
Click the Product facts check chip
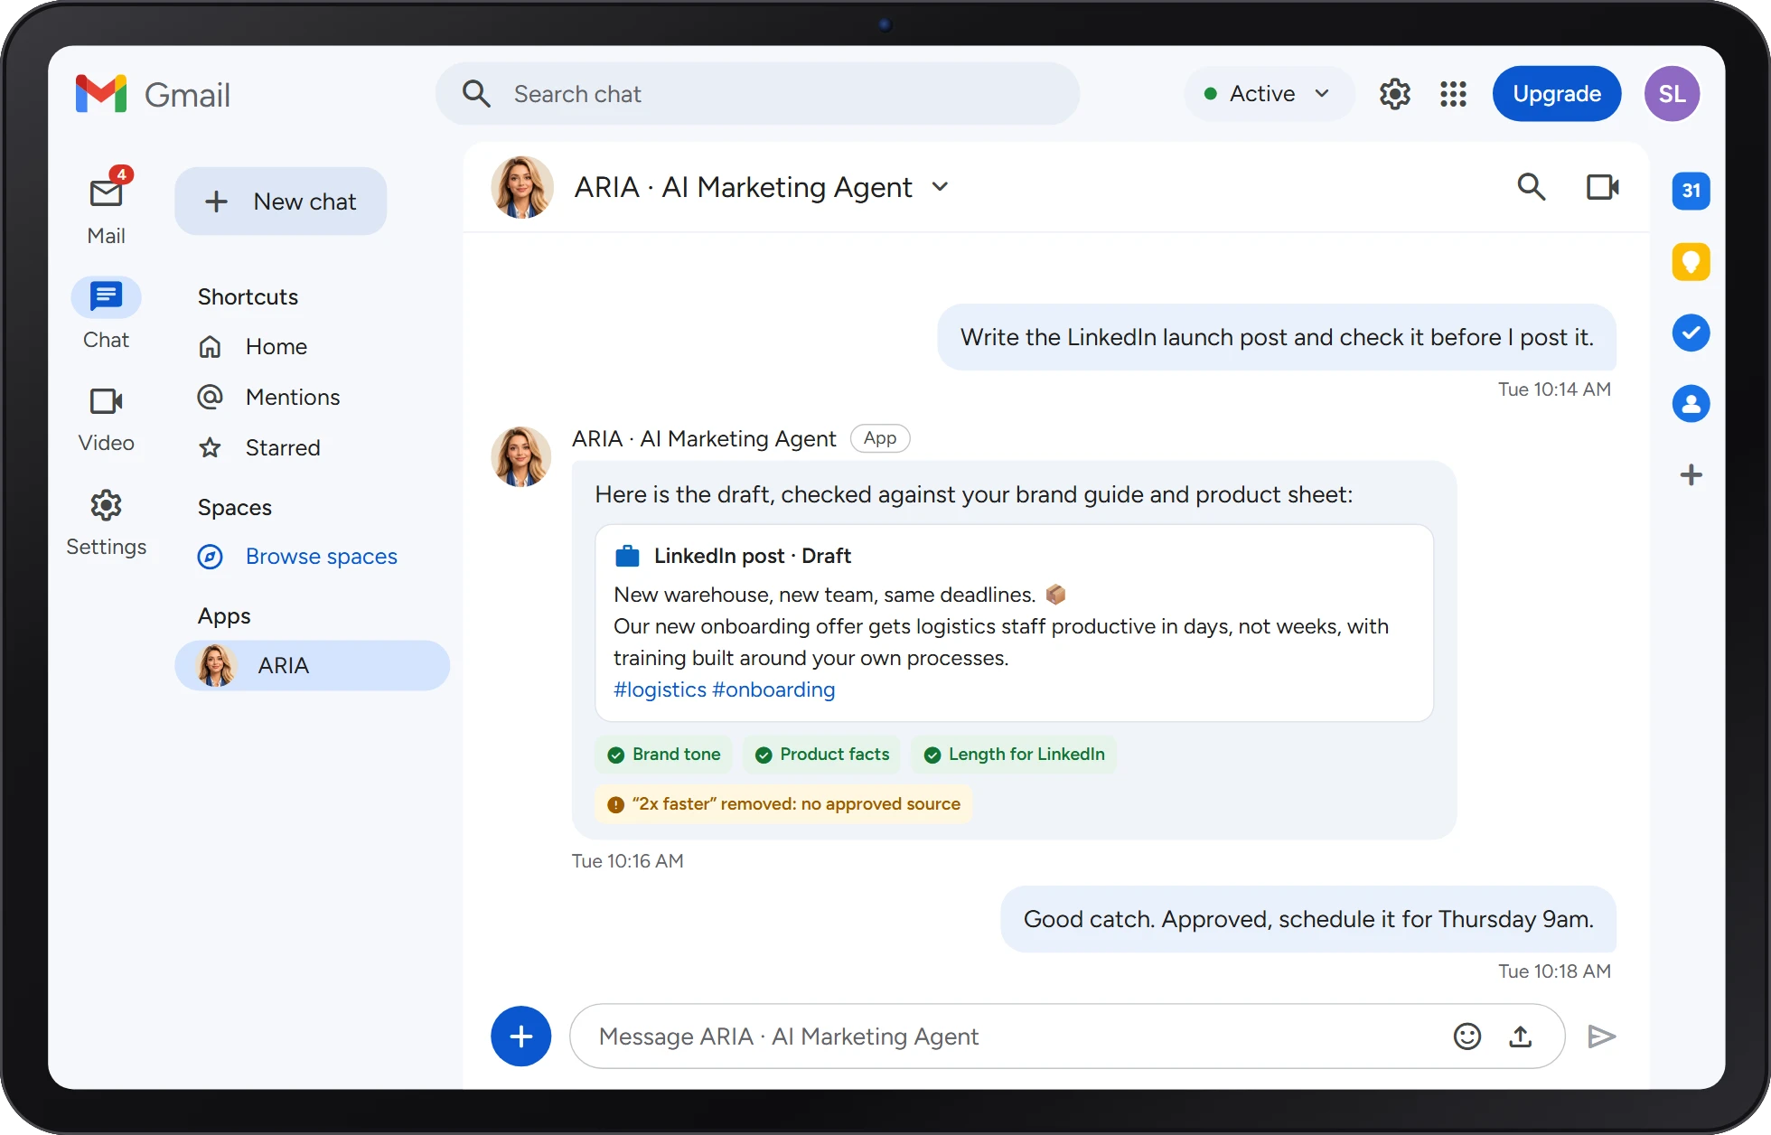[822, 755]
